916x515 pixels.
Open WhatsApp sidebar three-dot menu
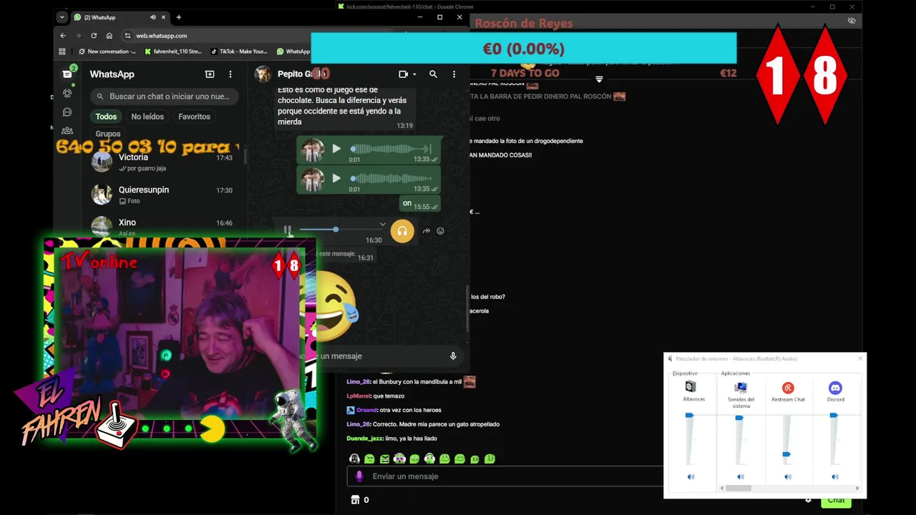coord(230,74)
